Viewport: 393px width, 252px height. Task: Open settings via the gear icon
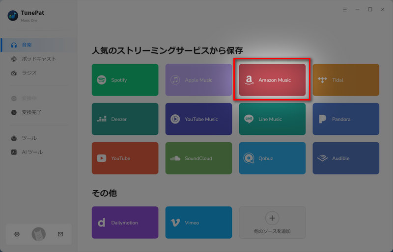[17, 234]
